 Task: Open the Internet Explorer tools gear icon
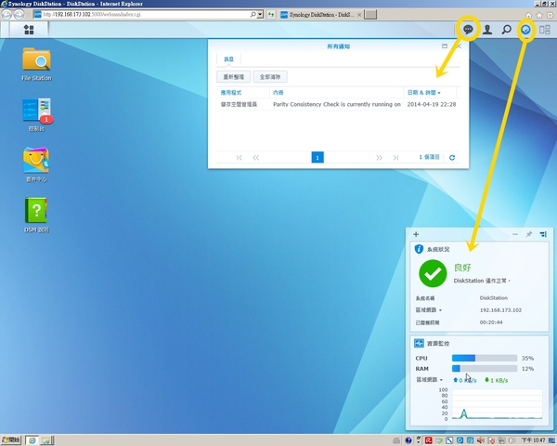pos(551,15)
